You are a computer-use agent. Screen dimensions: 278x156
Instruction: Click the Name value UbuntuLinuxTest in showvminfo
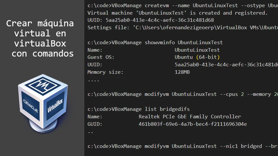pyautogui.click(x=197, y=50)
